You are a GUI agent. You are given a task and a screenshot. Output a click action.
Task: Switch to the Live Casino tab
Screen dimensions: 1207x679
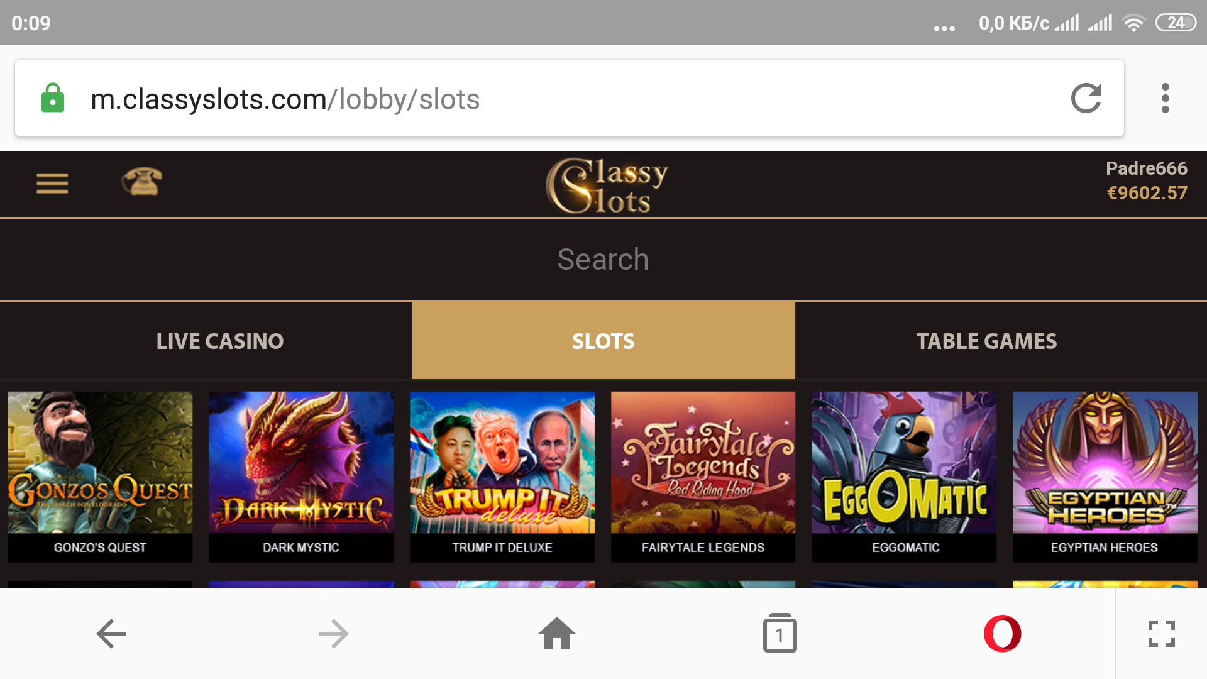(x=220, y=341)
